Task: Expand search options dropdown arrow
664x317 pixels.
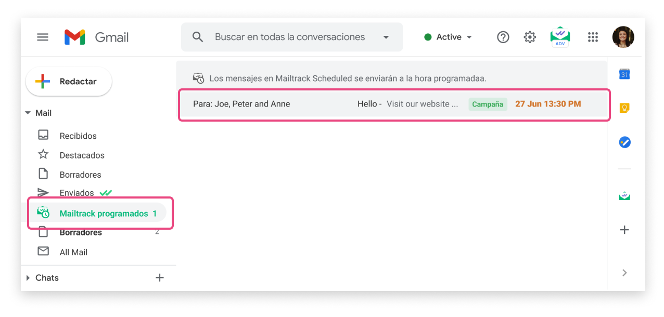Action: [386, 37]
